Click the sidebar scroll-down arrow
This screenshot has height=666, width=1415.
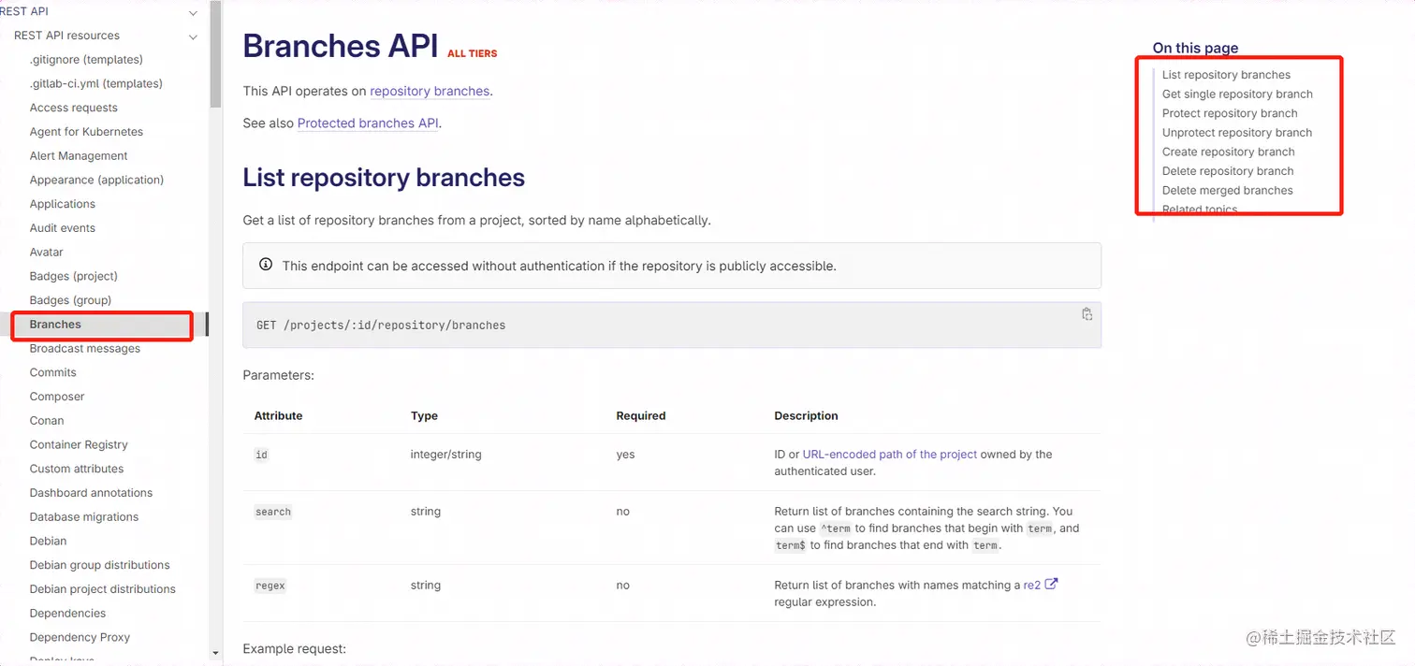(215, 653)
